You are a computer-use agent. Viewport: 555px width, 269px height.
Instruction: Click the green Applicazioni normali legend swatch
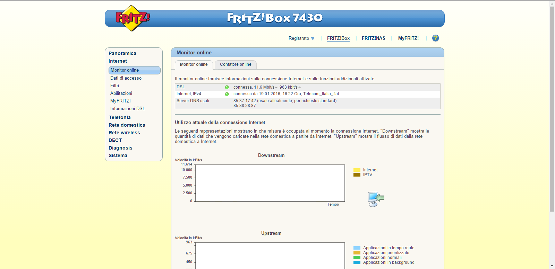coord(357,258)
